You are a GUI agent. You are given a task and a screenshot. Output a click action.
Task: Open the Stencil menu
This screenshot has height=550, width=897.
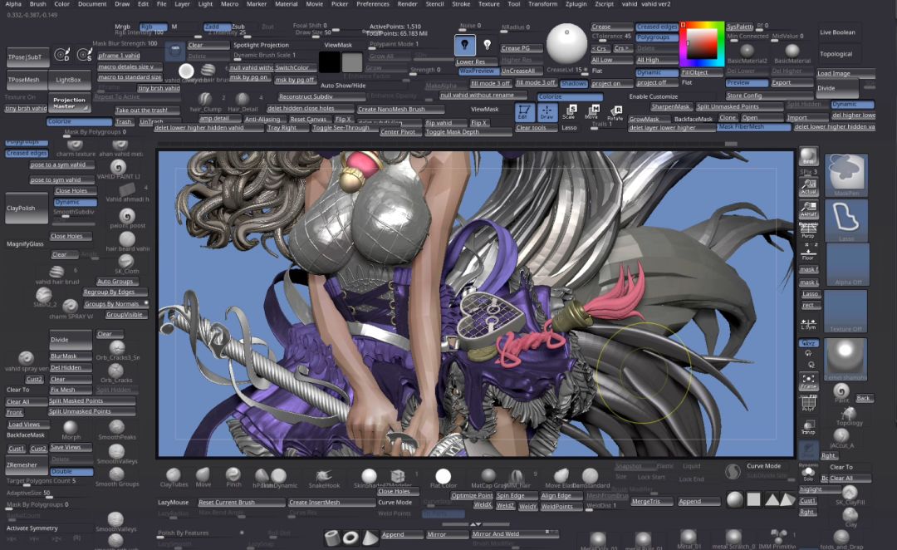[x=434, y=4]
